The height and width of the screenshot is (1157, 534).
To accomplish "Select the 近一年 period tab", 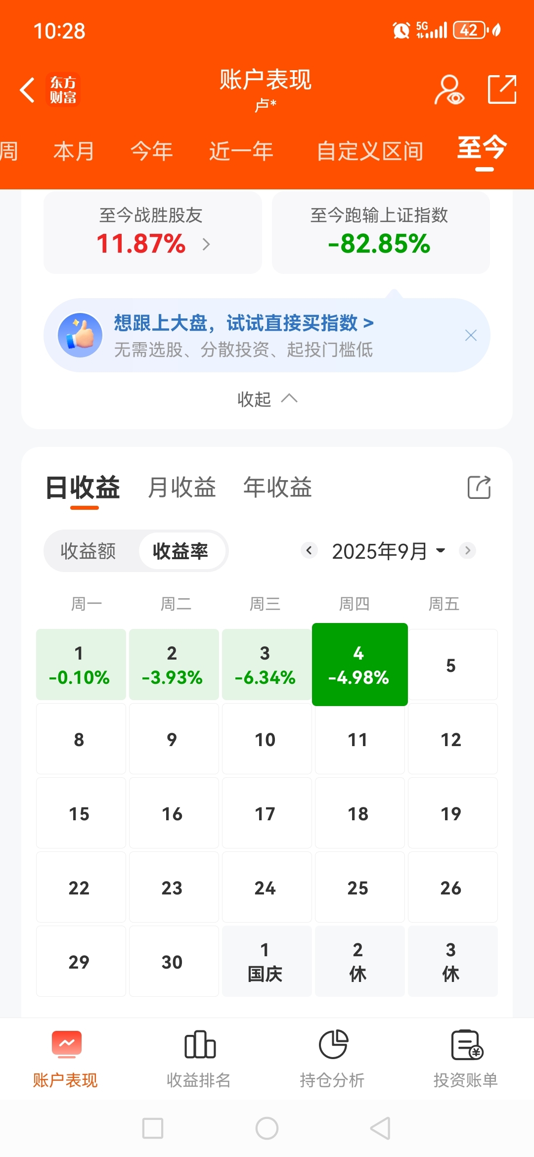I will [x=241, y=151].
